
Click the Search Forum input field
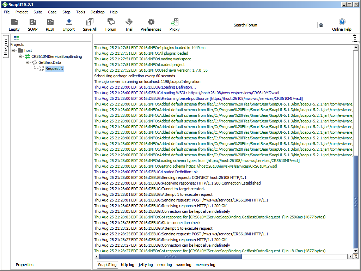pos(288,25)
